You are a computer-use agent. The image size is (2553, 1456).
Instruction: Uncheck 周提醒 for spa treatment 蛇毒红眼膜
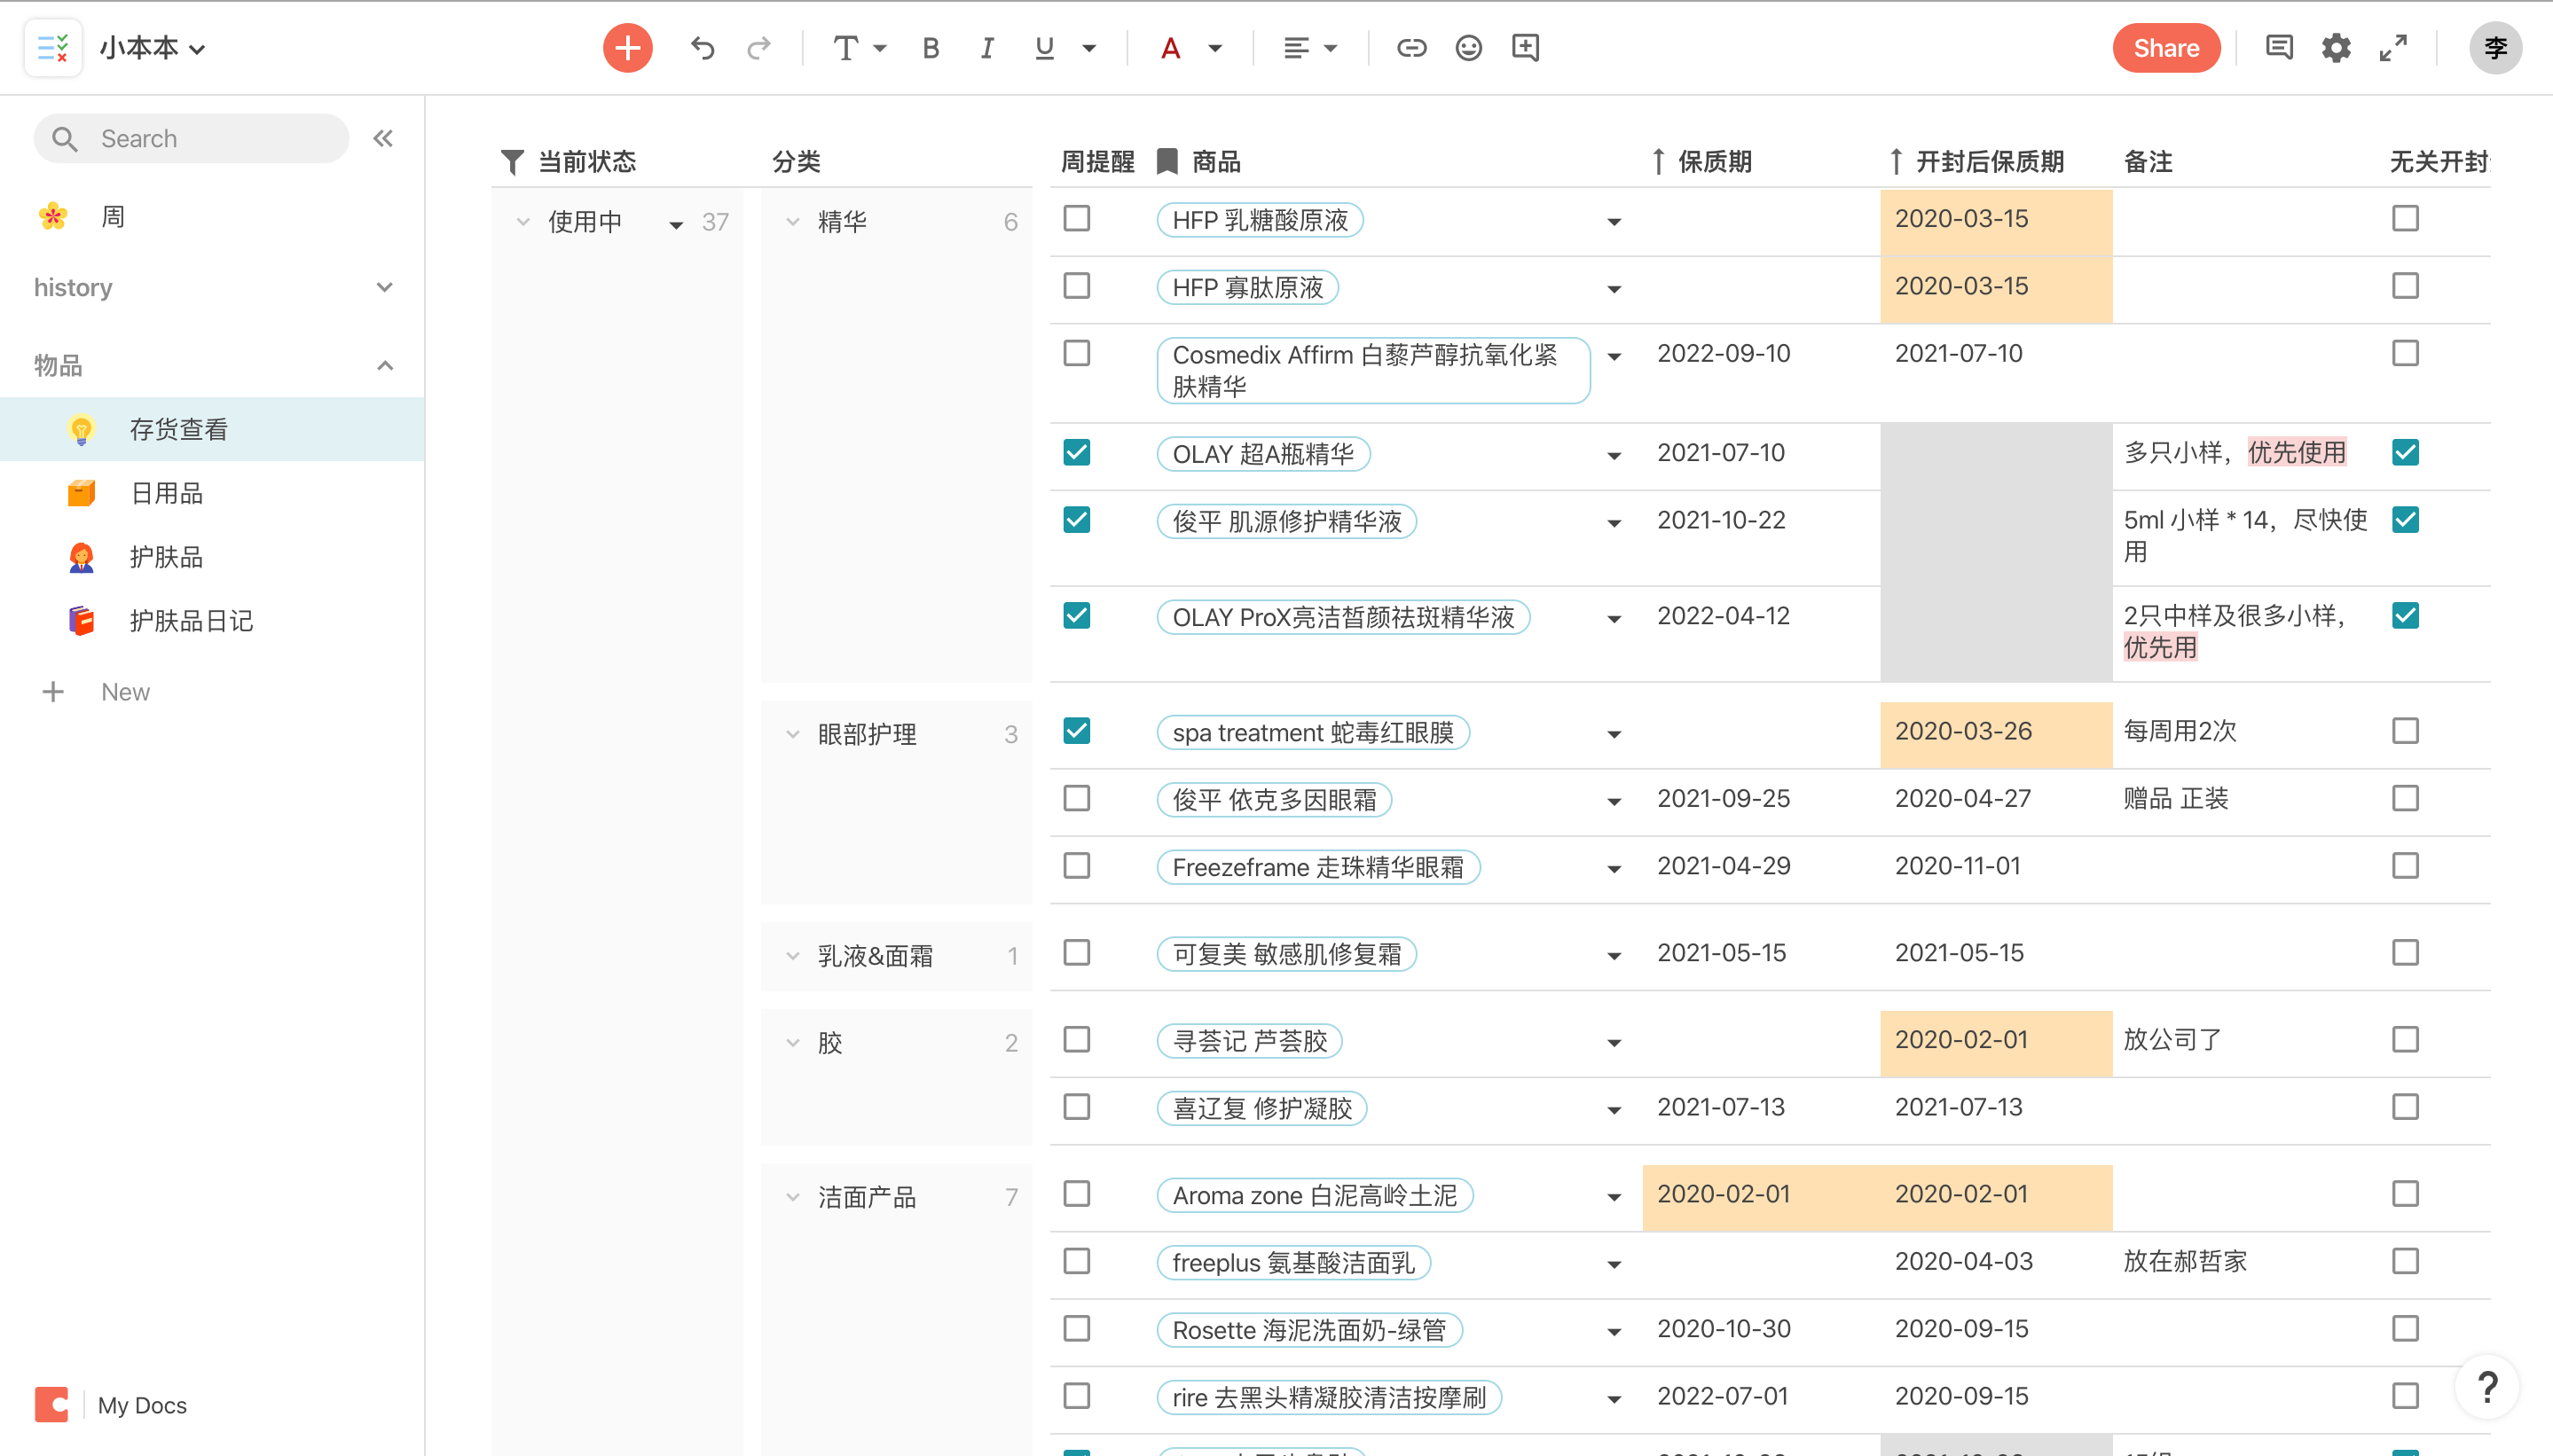click(1076, 731)
